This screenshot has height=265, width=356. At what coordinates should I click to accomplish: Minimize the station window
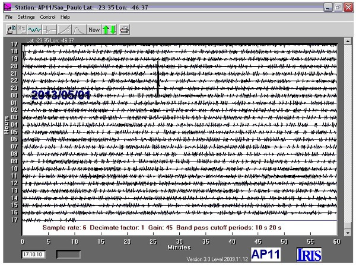point(328,8)
